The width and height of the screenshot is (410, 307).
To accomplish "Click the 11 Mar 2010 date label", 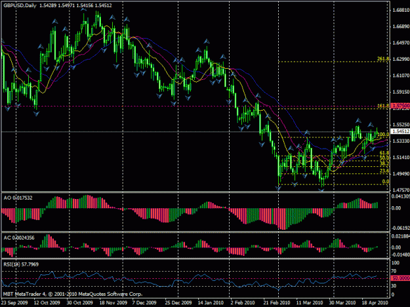I will pyautogui.click(x=310, y=303).
